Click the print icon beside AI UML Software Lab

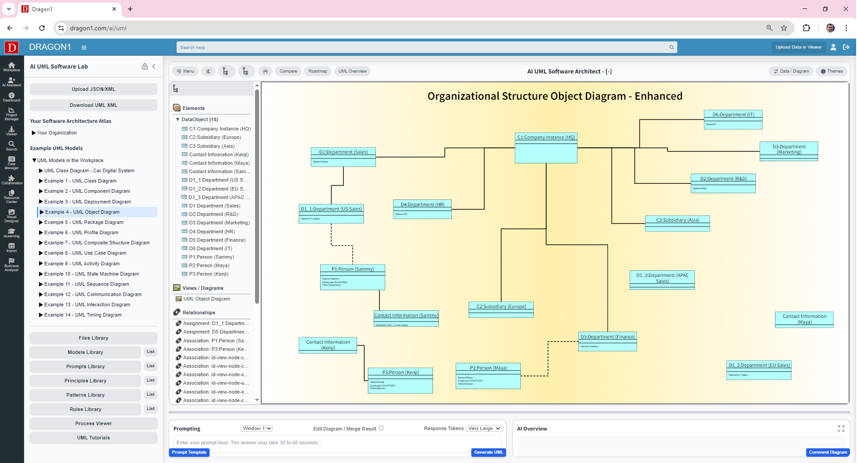pyautogui.click(x=144, y=66)
